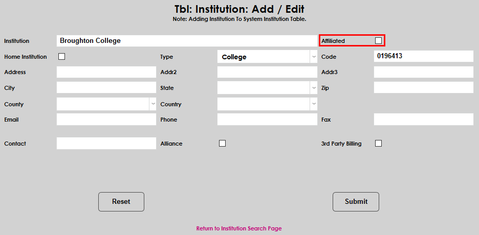479x235 pixels.
Task: Open the County dropdown
Action: pyautogui.click(x=106, y=104)
